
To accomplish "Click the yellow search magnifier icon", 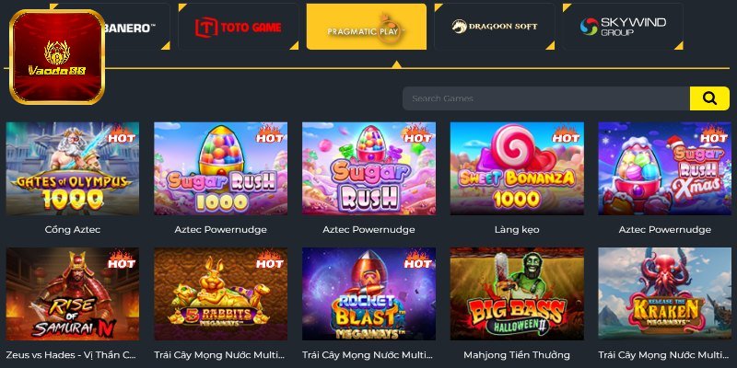I will tap(709, 98).
